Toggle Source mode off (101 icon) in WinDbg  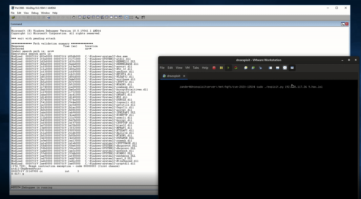pyautogui.click(x=131, y=17)
